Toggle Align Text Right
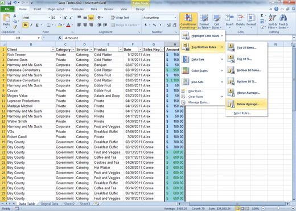This screenshot has height=211, width=296. [x=91, y=25]
